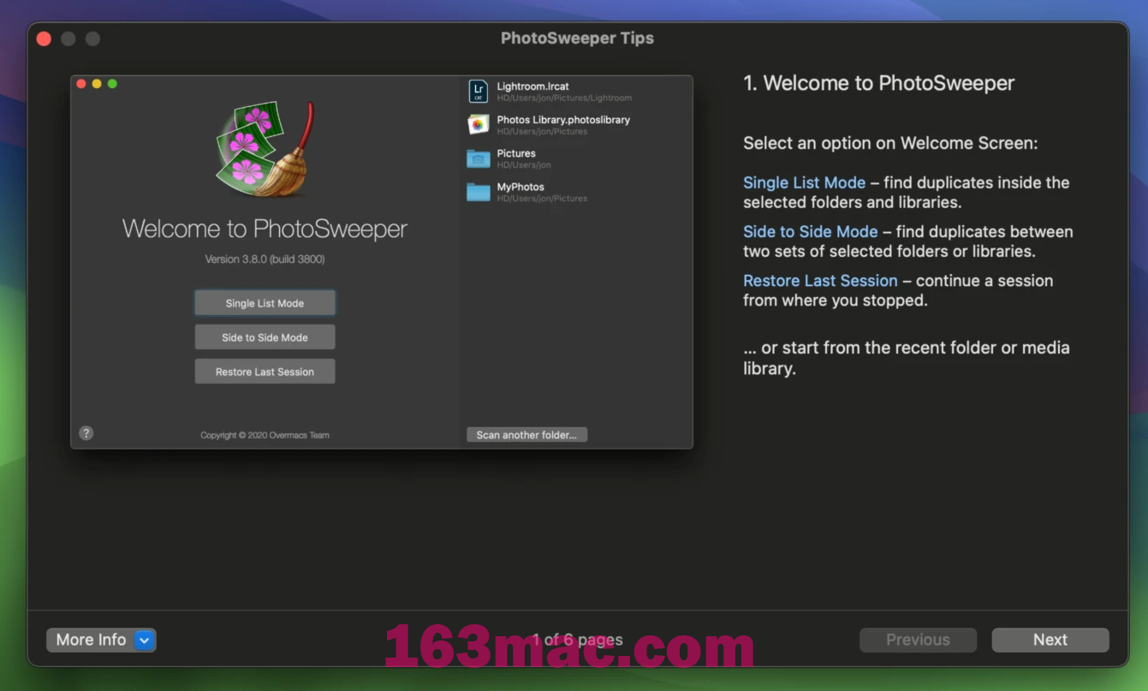Select the Pictures recent item text
The height and width of the screenshot is (691, 1148).
click(516, 153)
